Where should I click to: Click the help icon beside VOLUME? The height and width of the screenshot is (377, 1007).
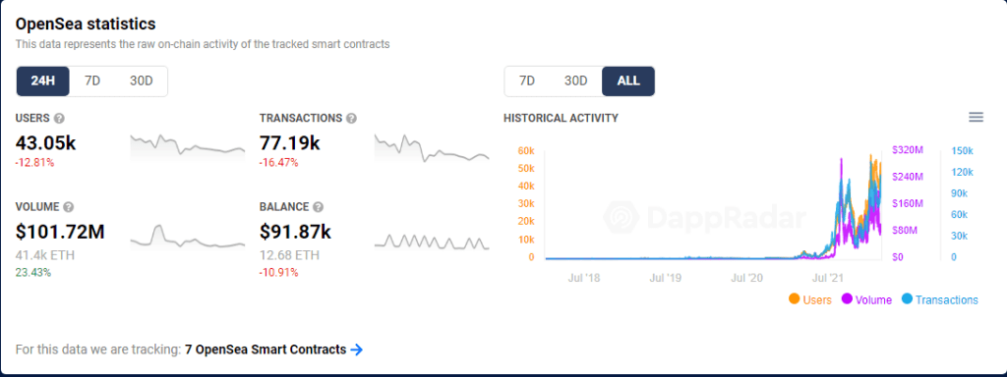[69, 207]
